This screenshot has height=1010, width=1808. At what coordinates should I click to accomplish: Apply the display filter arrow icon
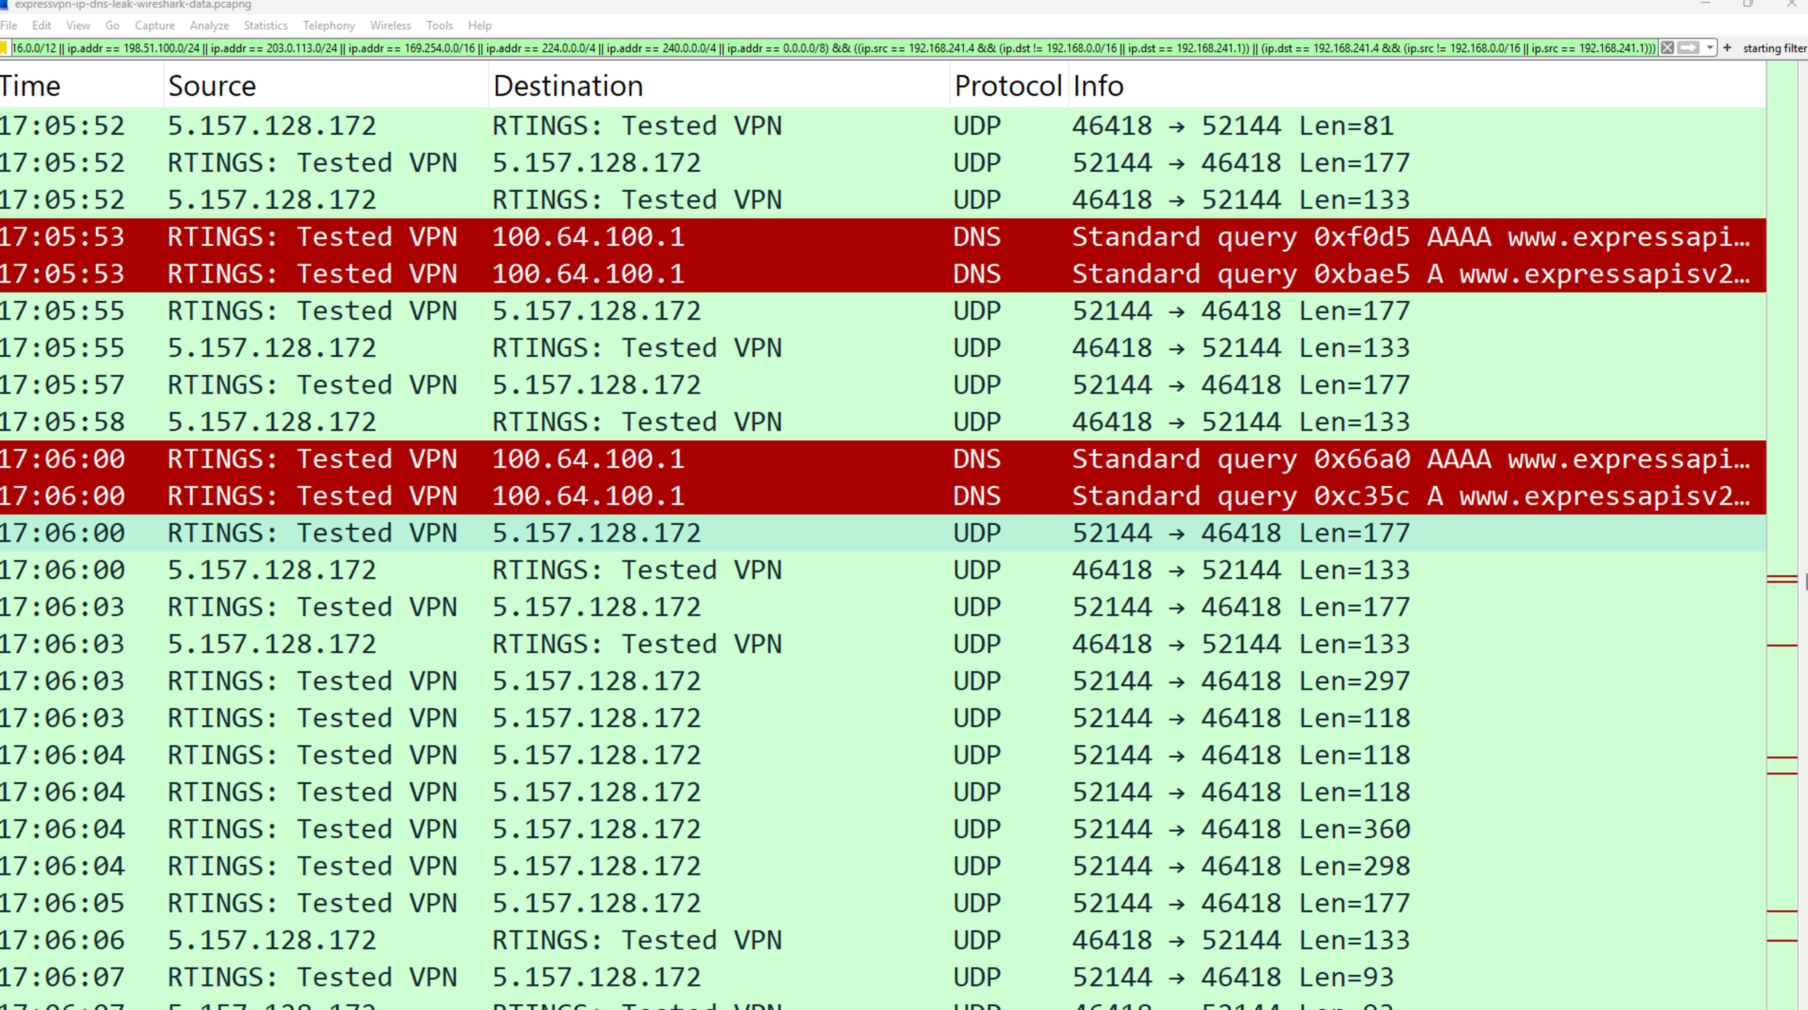[1689, 48]
